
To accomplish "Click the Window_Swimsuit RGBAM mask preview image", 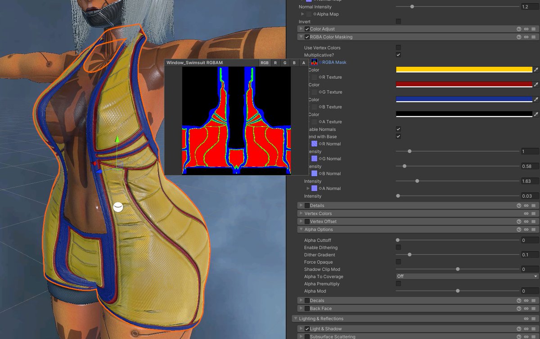I will pos(236,121).
